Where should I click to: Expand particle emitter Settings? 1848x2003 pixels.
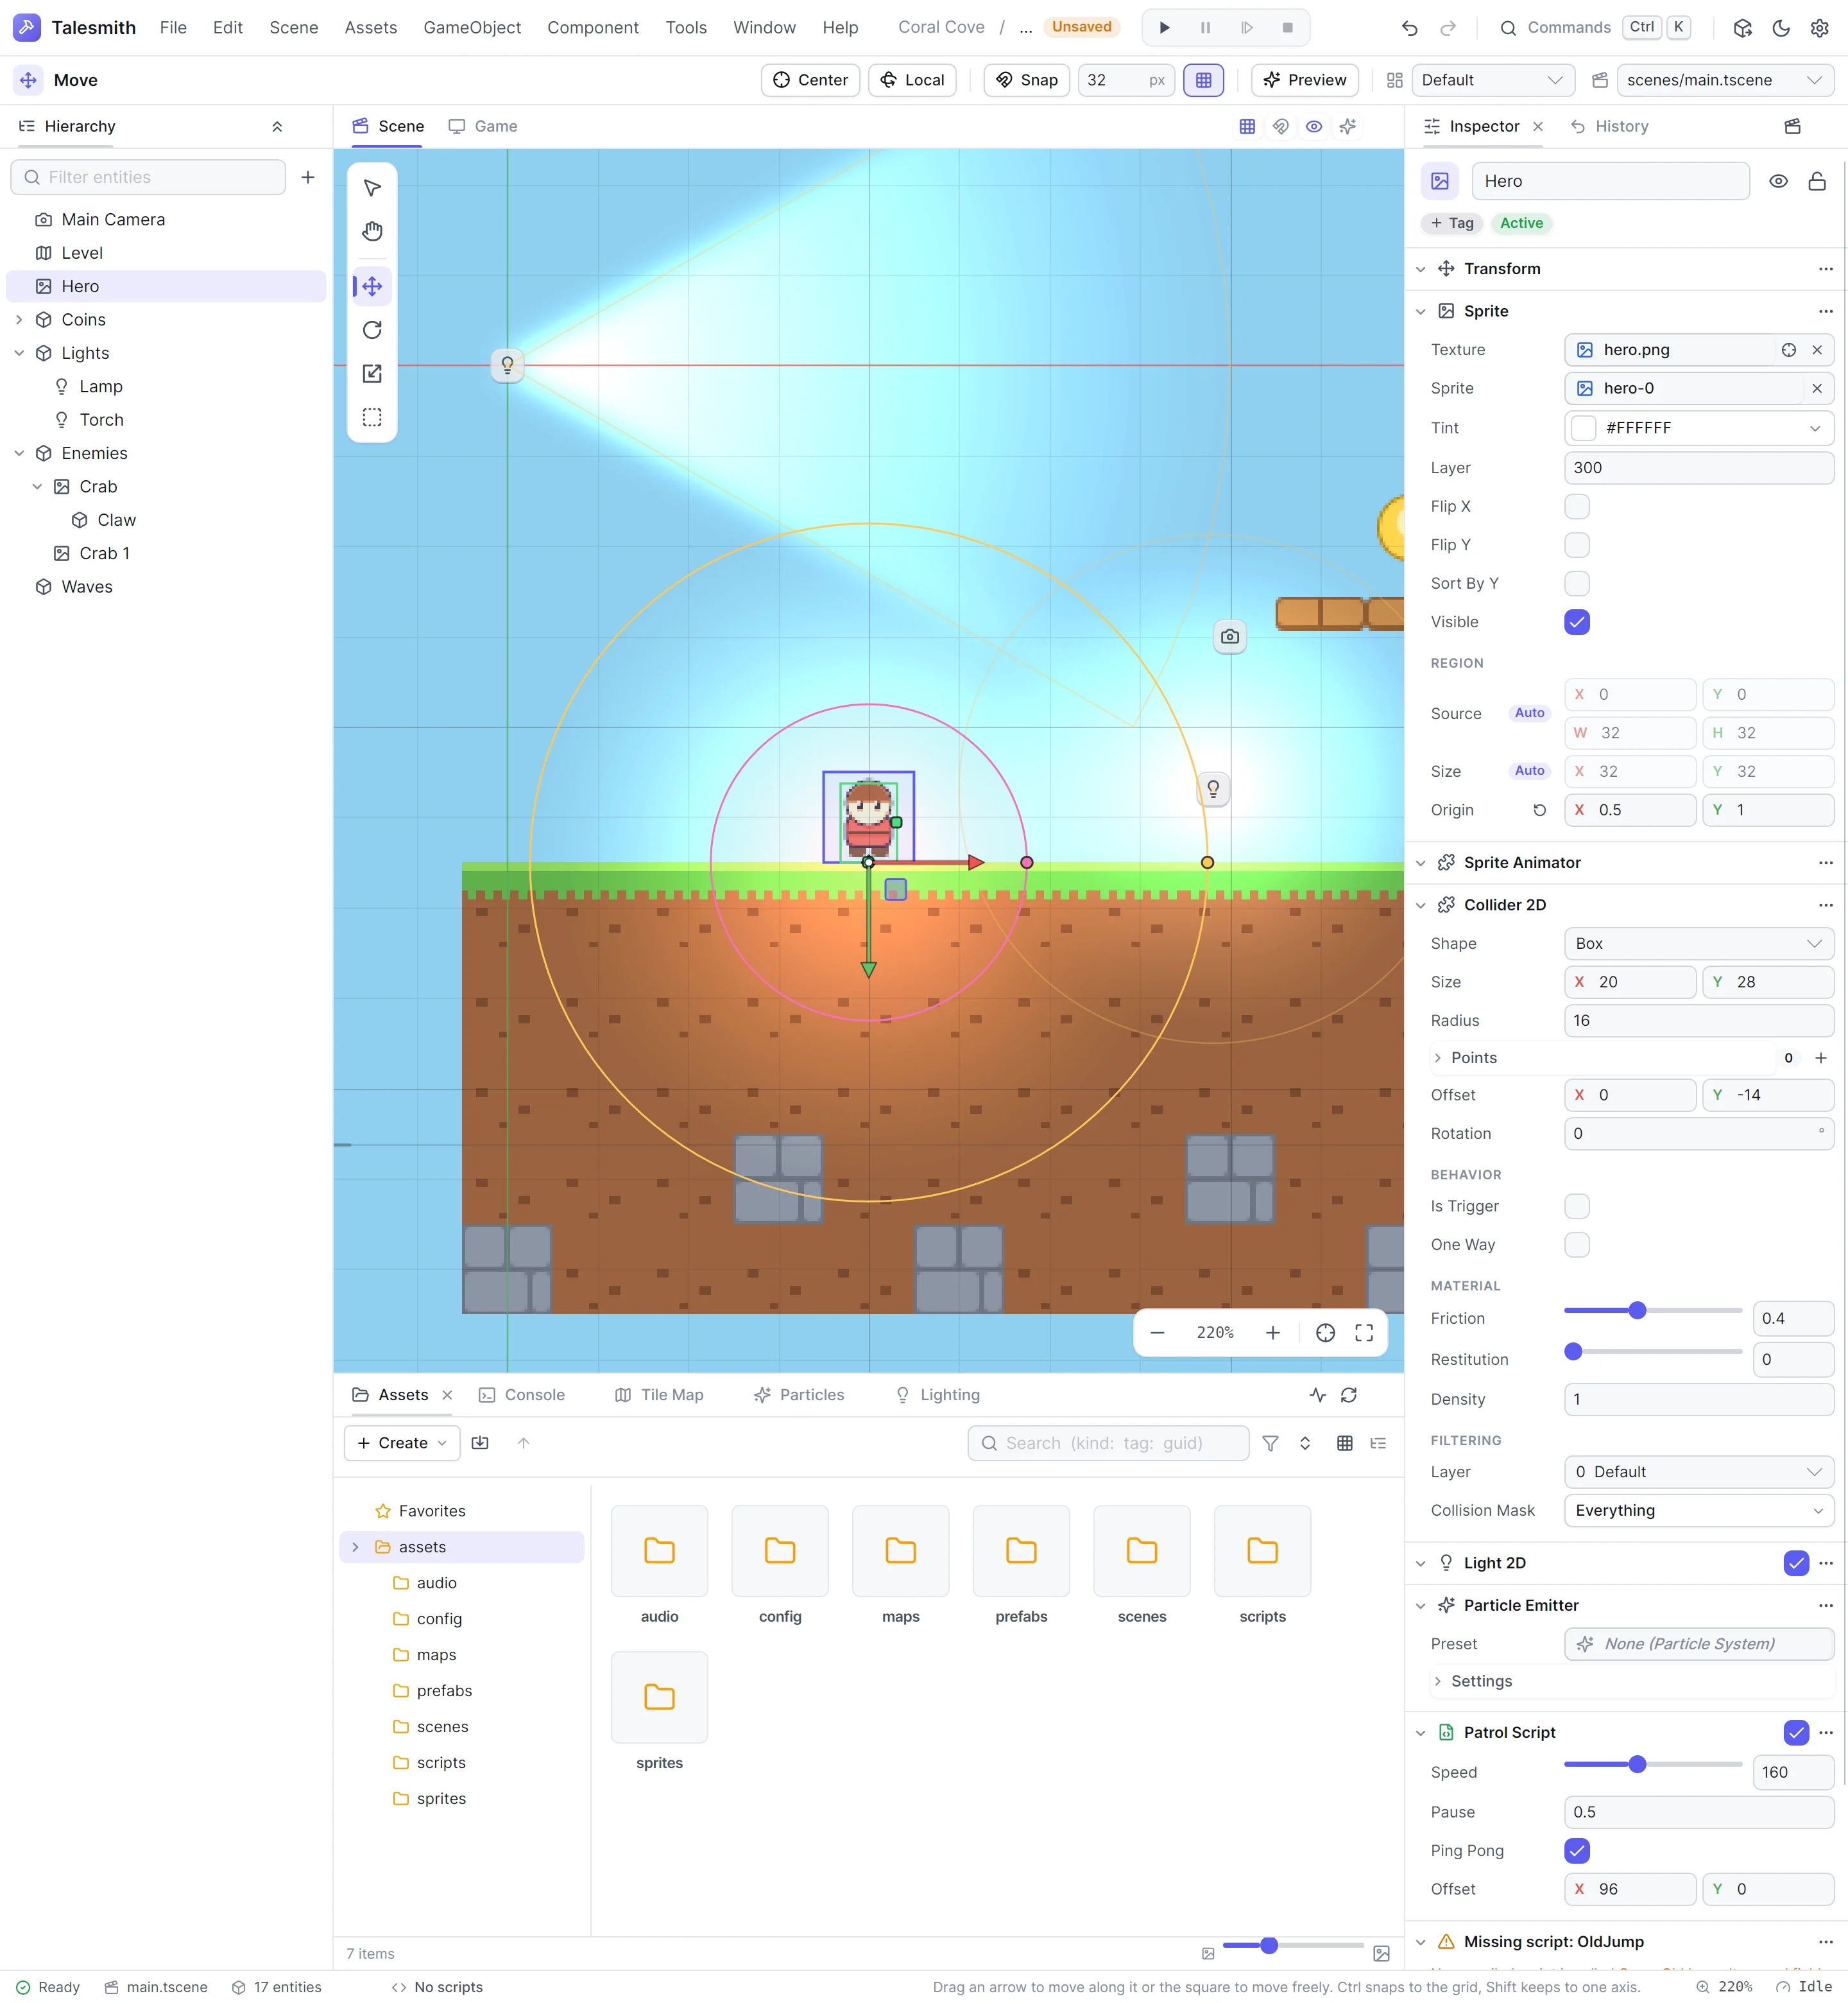[x=1437, y=1682]
